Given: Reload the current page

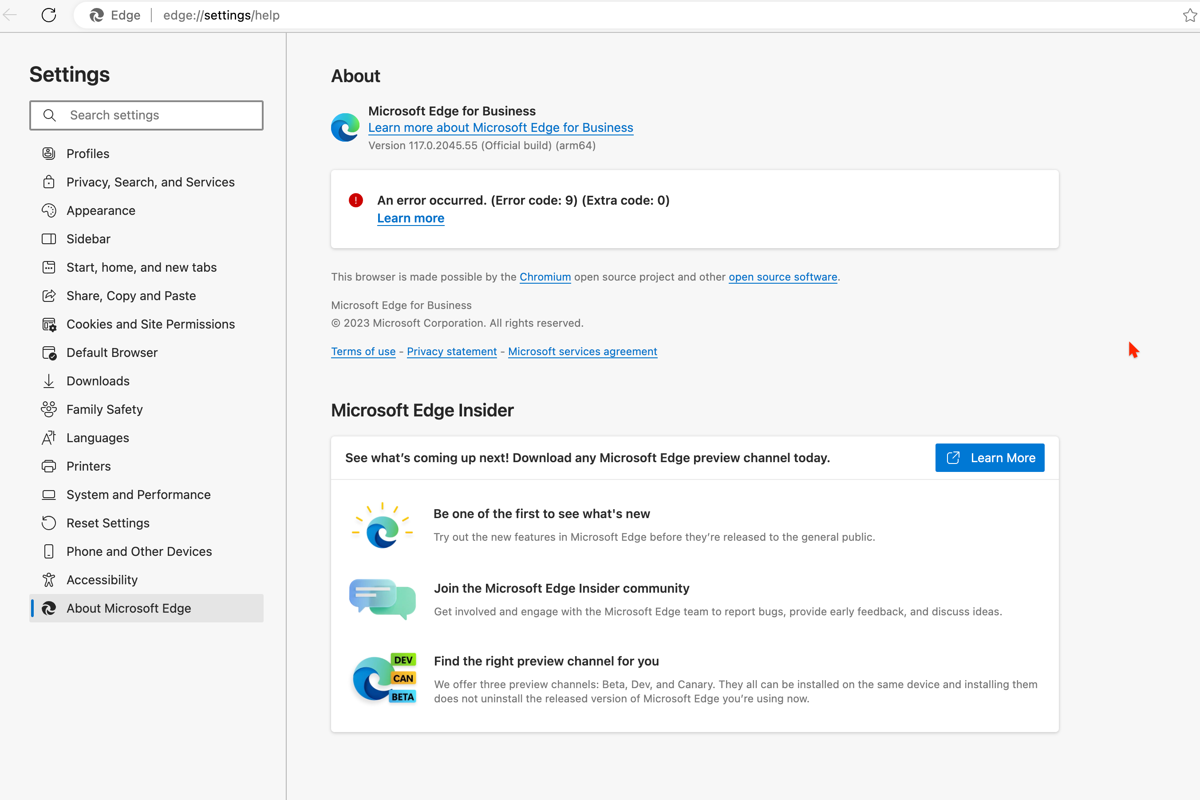Looking at the screenshot, I should (48, 15).
